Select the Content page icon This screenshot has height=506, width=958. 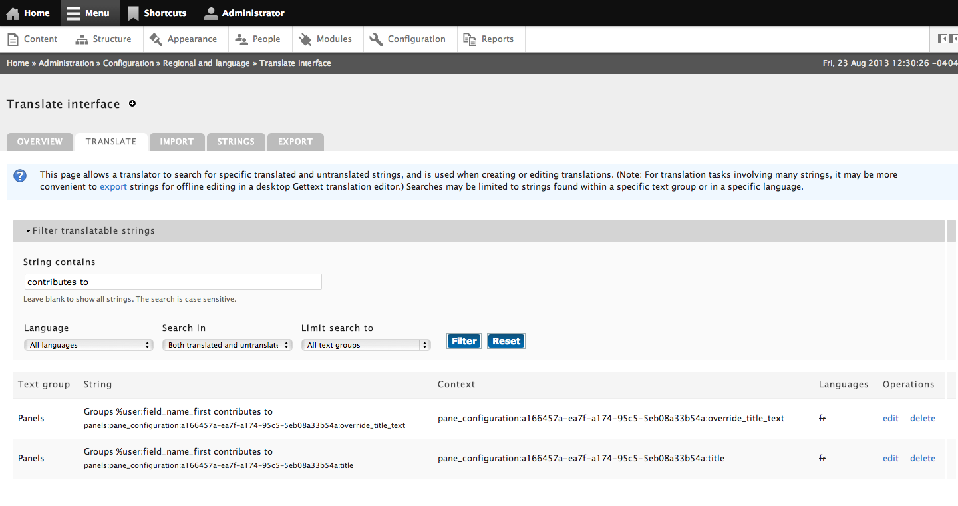click(x=12, y=39)
